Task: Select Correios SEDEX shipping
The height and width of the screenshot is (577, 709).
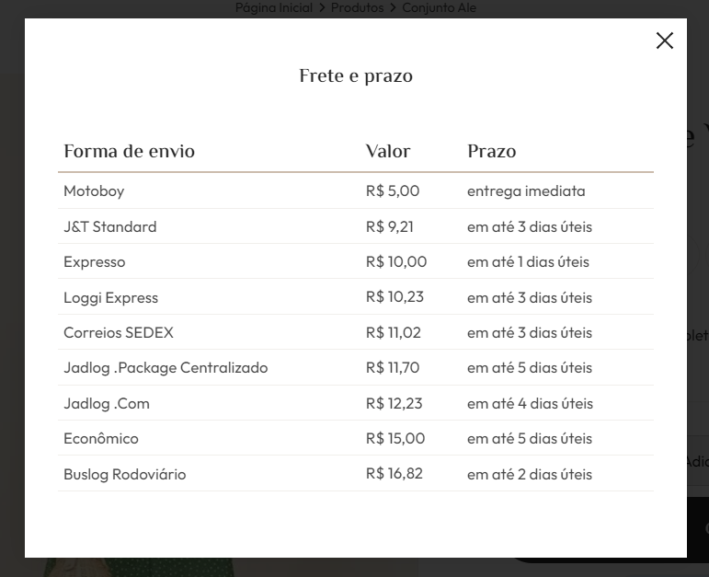Action: pyautogui.click(x=355, y=332)
